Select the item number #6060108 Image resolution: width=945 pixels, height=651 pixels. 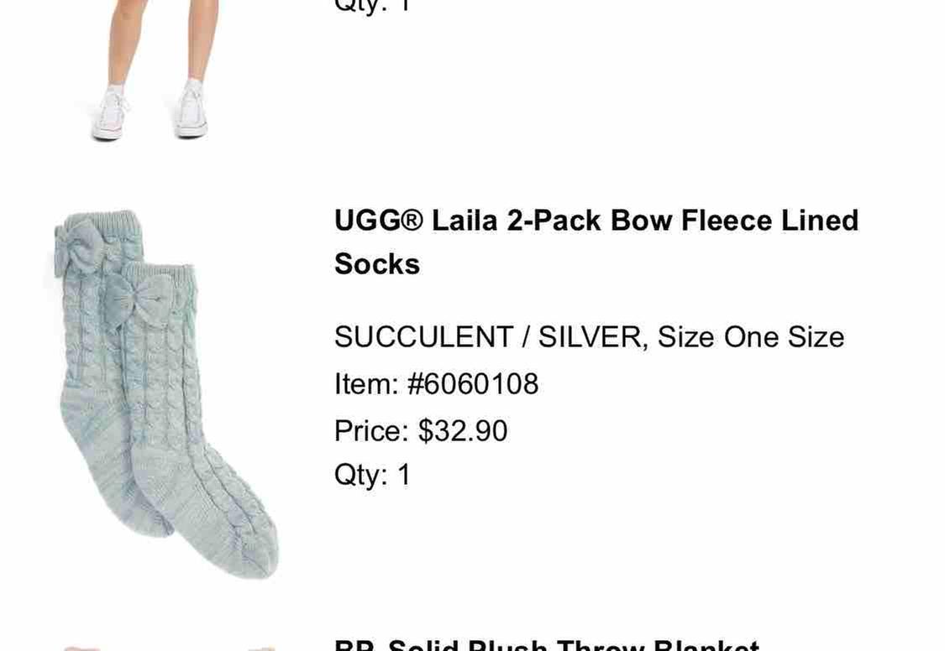pos(473,384)
